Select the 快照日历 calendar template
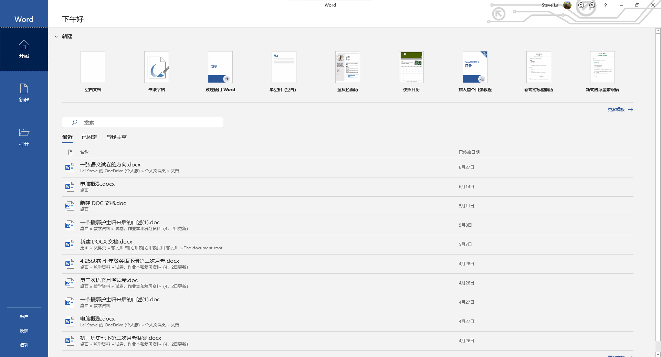The height and width of the screenshot is (357, 661). [x=411, y=72]
